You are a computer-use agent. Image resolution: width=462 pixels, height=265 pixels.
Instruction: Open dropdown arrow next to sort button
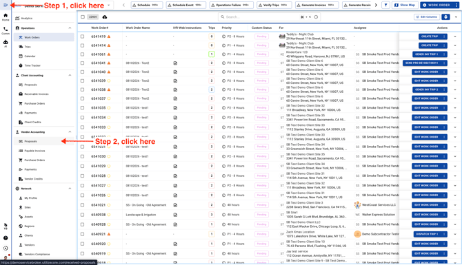point(456,17)
